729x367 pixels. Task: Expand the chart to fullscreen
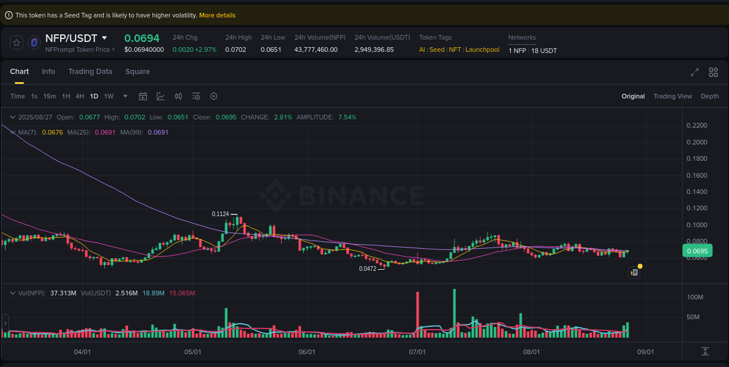(x=694, y=72)
